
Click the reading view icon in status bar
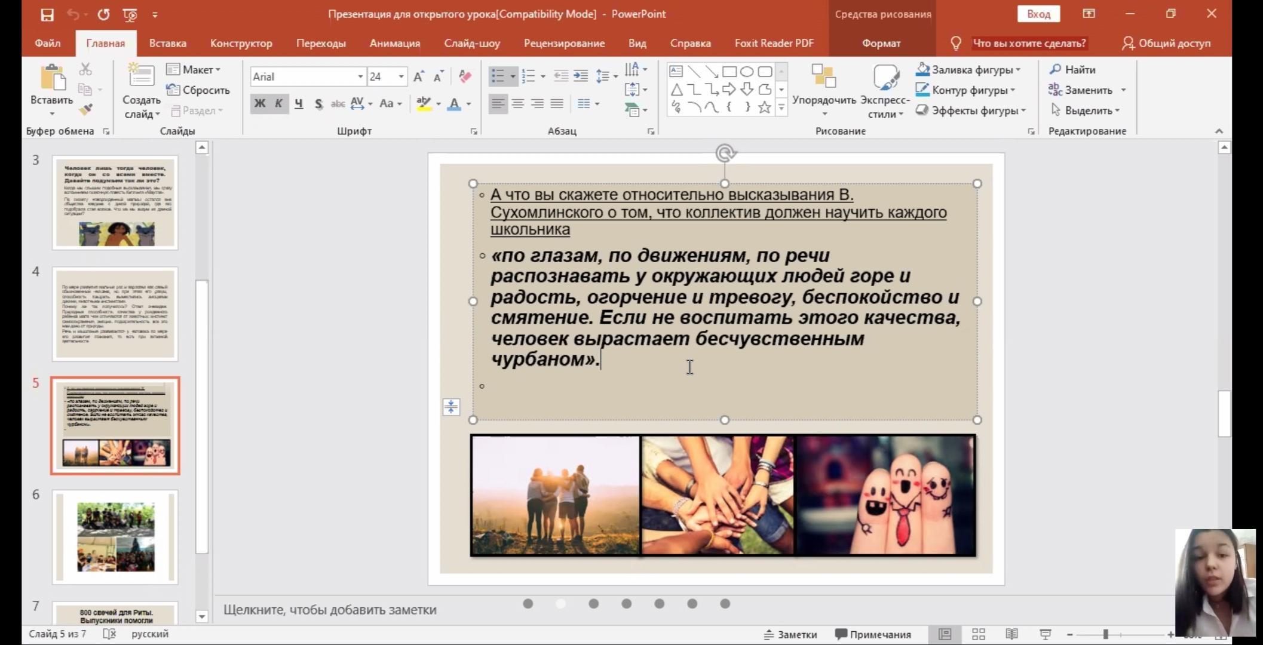point(1011,634)
